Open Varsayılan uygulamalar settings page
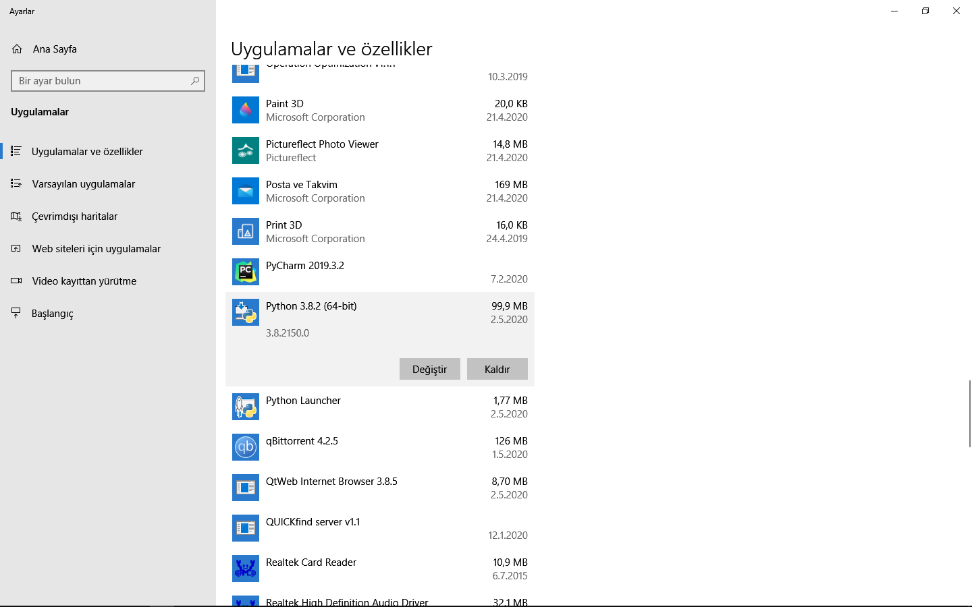The height and width of the screenshot is (607, 972). tap(84, 184)
